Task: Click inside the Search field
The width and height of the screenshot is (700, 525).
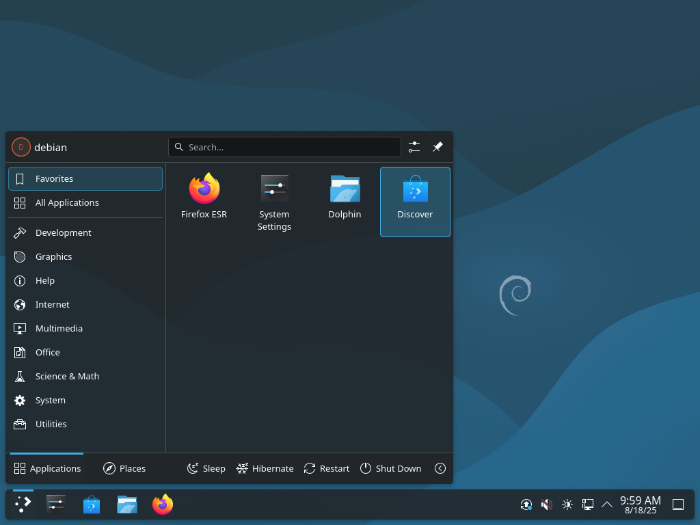Action: pos(284,146)
